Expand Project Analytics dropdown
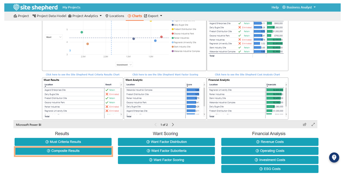 tap(85, 16)
